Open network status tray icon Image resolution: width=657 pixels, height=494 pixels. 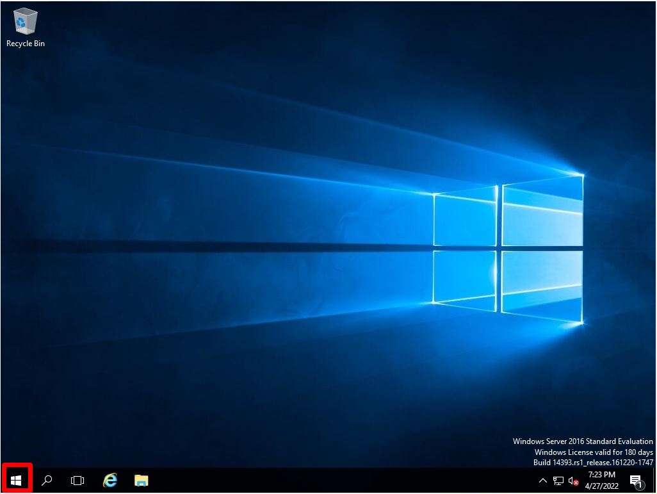point(558,481)
